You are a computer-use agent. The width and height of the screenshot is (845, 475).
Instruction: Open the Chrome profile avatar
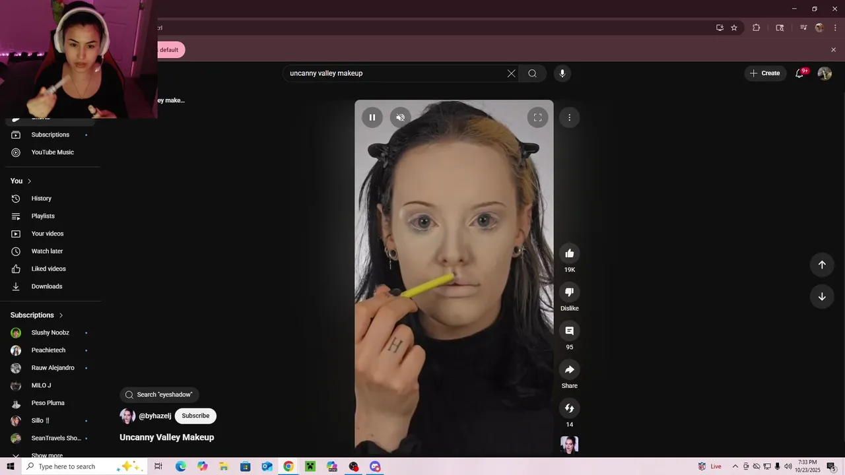819,28
